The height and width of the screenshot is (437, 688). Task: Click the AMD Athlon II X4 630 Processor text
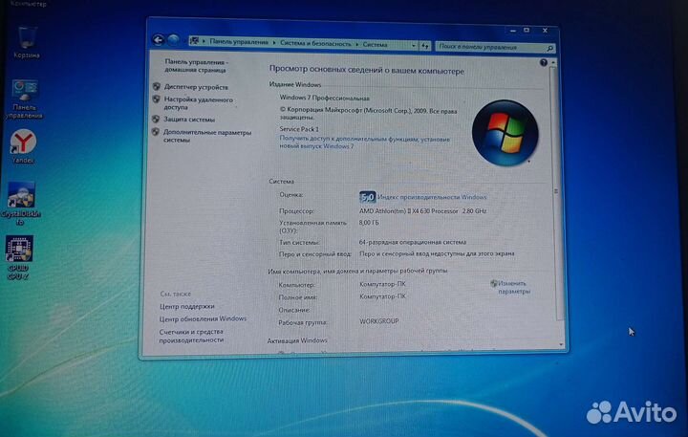point(422,210)
